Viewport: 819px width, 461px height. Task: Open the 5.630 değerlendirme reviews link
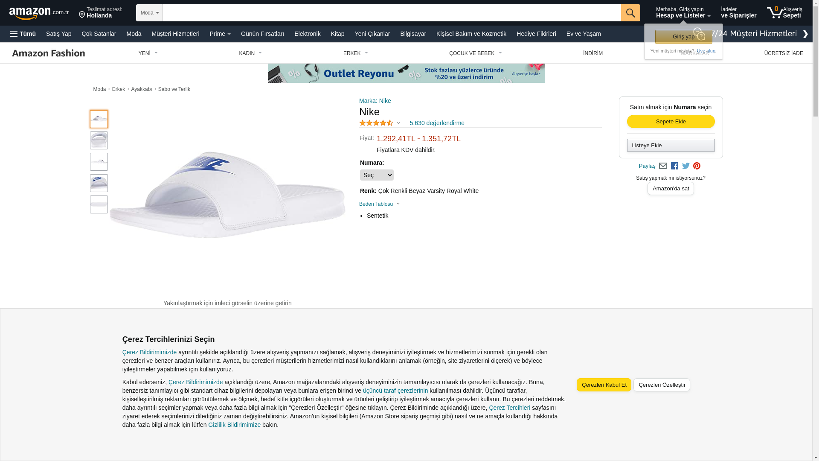pos(437,123)
